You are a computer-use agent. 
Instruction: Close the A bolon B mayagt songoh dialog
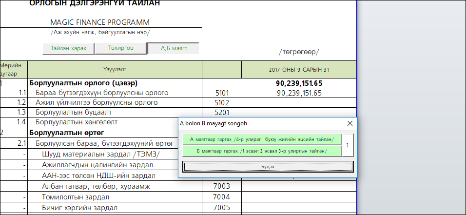click(349, 124)
